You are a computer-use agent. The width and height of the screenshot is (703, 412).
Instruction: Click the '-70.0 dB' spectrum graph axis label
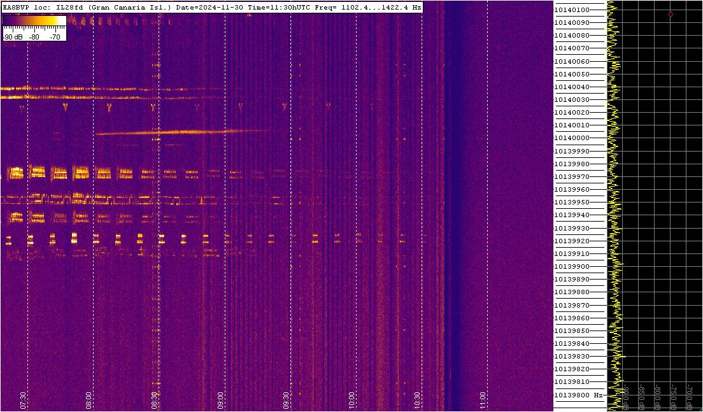coord(689,398)
